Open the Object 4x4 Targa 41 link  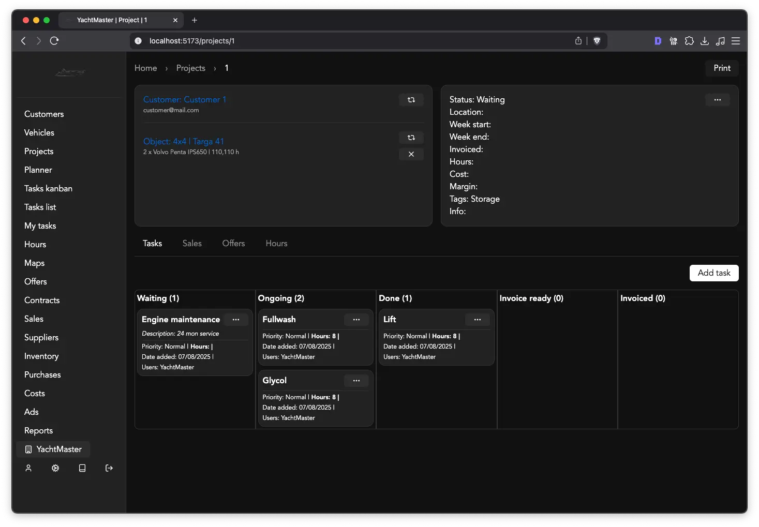[184, 142]
